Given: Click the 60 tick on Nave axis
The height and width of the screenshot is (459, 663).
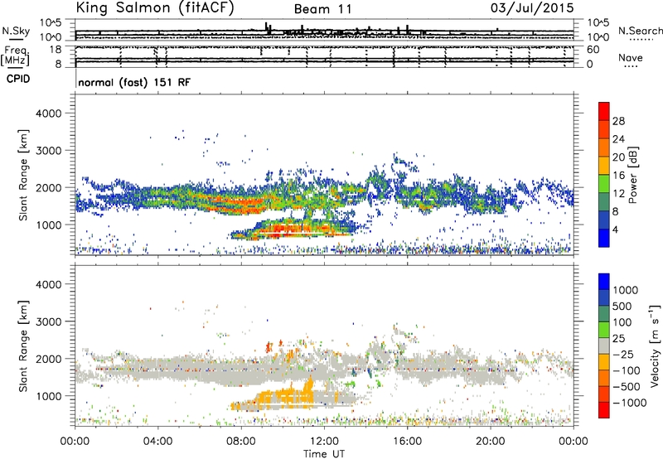Looking at the screenshot, I should coord(593,50).
